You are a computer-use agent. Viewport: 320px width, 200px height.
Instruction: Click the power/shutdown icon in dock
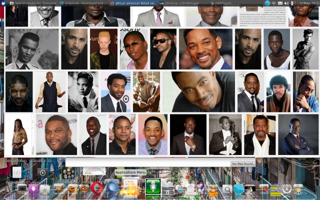(x=286, y=189)
